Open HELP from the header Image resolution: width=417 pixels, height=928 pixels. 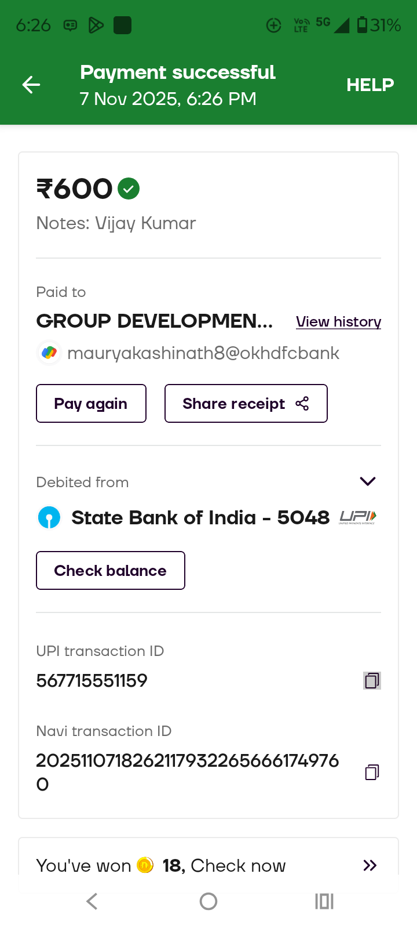click(370, 85)
